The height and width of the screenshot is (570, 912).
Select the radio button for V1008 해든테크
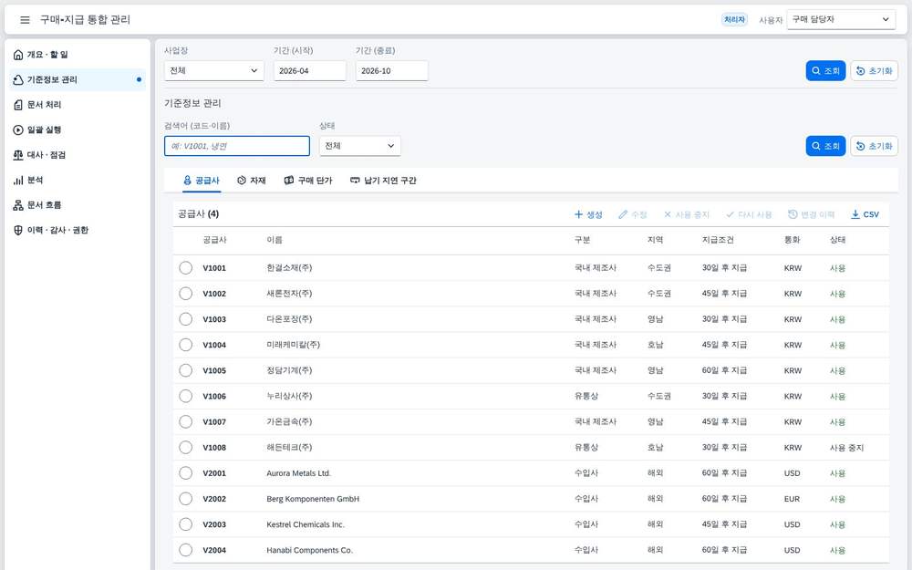[185, 447]
